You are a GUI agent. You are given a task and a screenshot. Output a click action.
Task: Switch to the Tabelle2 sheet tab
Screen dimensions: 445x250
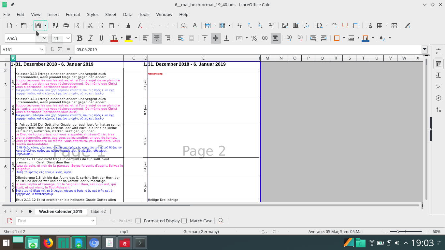(x=98, y=211)
